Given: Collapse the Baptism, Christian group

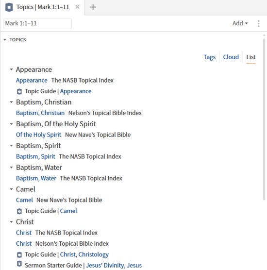Looking at the screenshot, I should (x=11, y=102).
